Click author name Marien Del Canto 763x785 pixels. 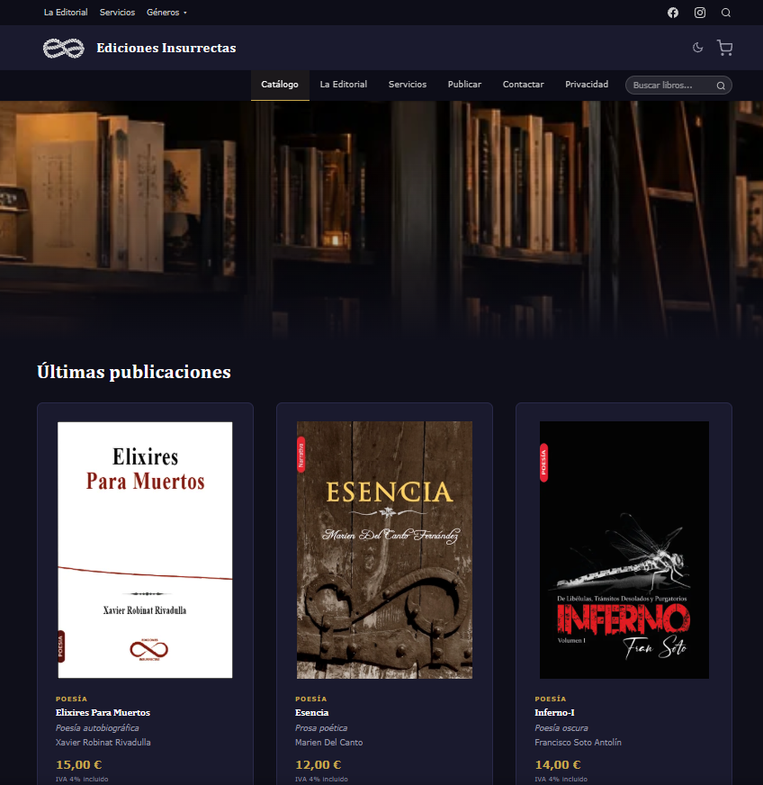328,743
